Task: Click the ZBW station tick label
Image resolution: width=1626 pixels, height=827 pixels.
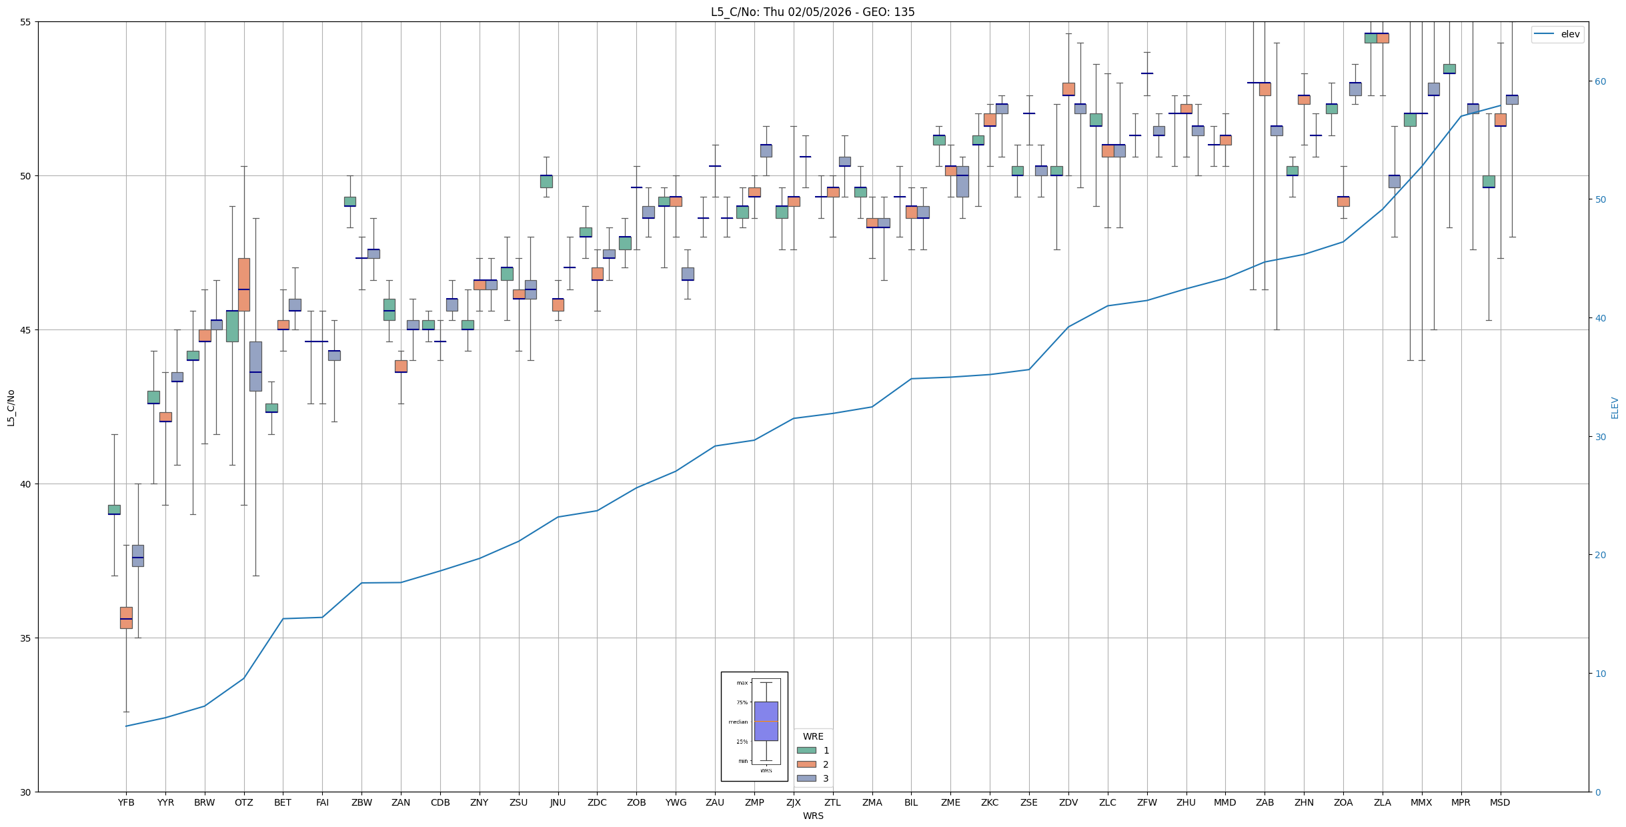Action: coord(361,802)
